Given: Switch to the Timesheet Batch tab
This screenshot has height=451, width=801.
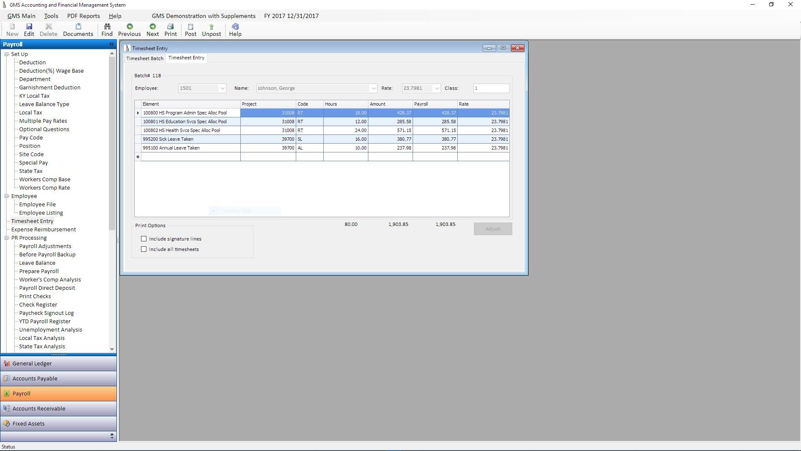Looking at the screenshot, I should click(x=145, y=58).
